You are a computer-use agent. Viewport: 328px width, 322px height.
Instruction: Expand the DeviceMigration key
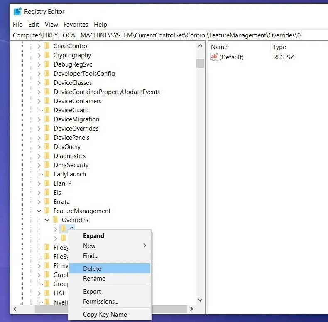39,119
